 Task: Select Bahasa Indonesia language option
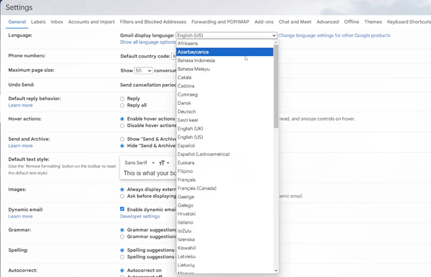[225, 60]
